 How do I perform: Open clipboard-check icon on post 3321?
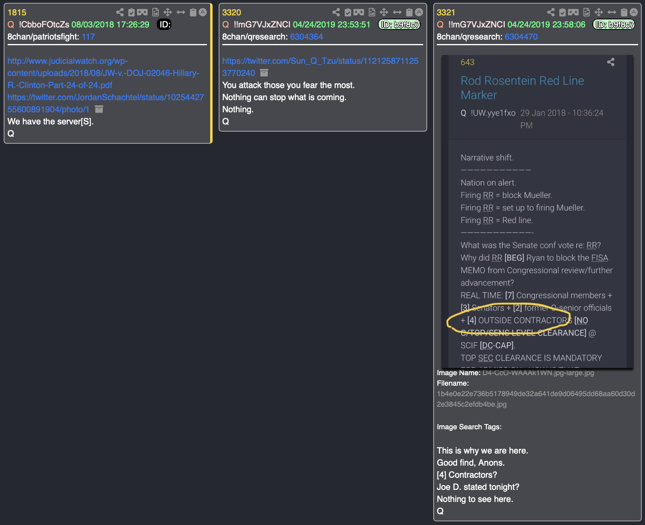[x=562, y=13]
